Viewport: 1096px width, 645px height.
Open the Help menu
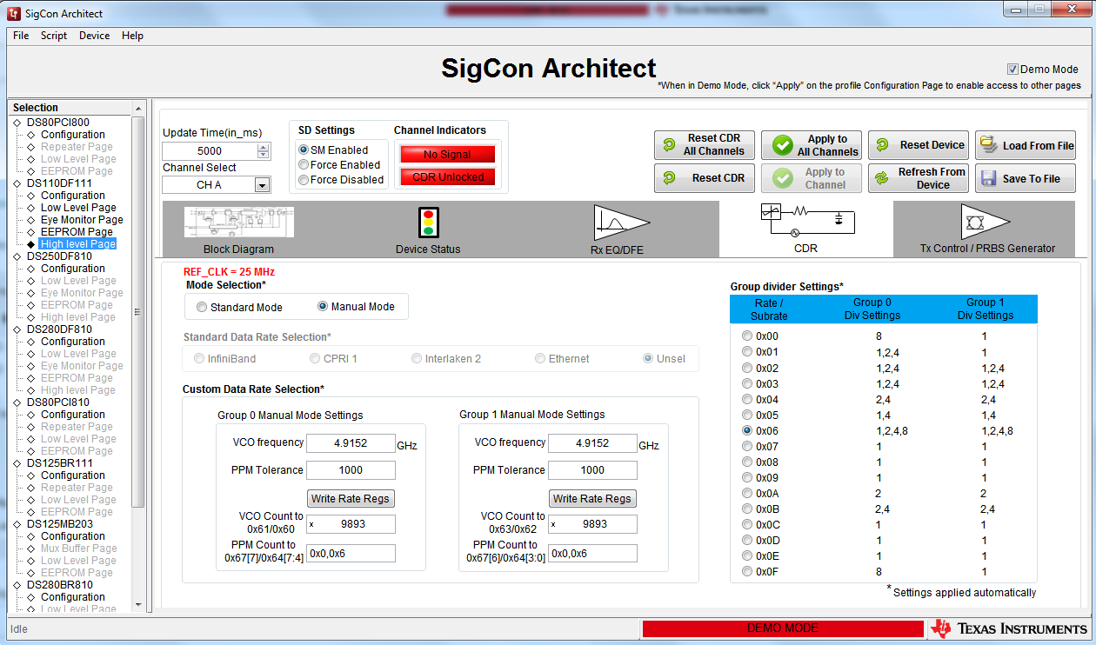pos(132,36)
